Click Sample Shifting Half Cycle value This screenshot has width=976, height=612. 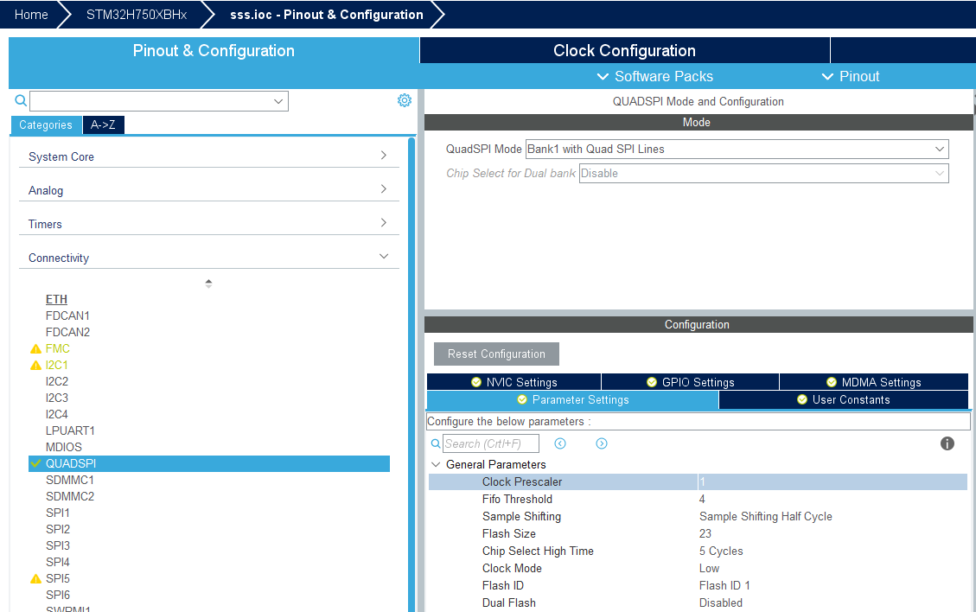[766, 517]
